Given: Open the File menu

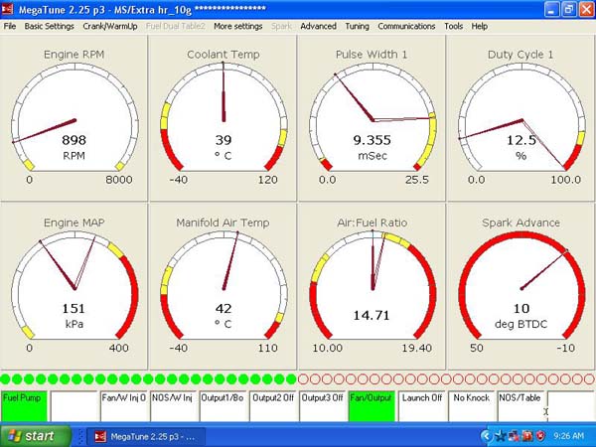Looking at the screenshot, I should pos(10,26).
